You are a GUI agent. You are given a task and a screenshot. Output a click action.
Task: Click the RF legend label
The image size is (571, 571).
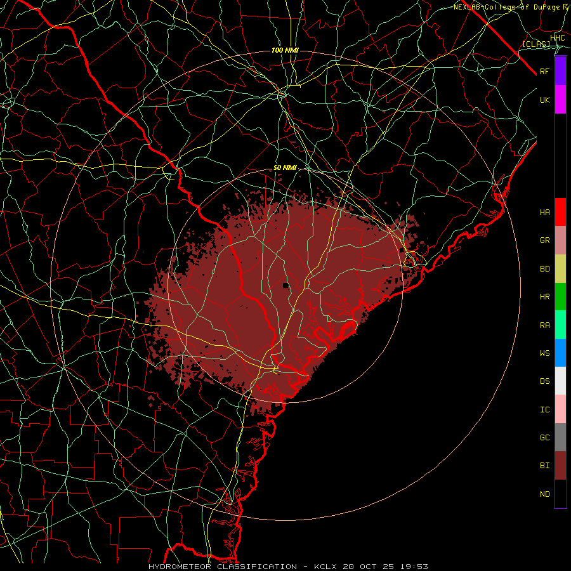tap(545, 72)
